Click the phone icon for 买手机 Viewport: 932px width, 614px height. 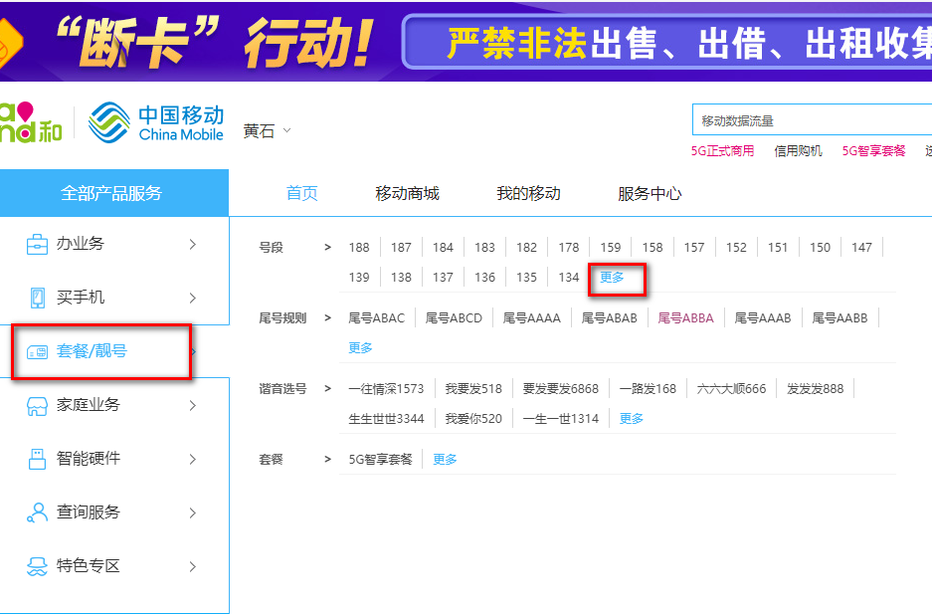[37, 298]
